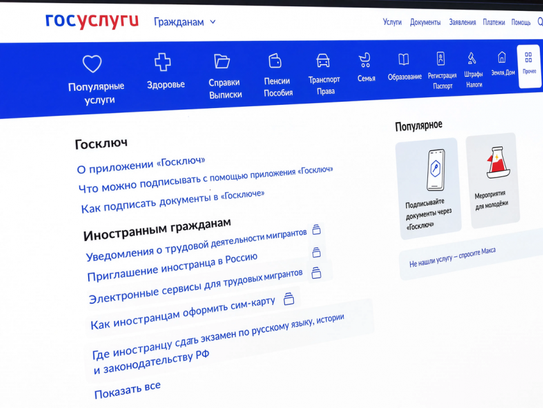Select the heart icon for Популярные услуги
This screenshot has height=408, width=543.
coord(92,64)
